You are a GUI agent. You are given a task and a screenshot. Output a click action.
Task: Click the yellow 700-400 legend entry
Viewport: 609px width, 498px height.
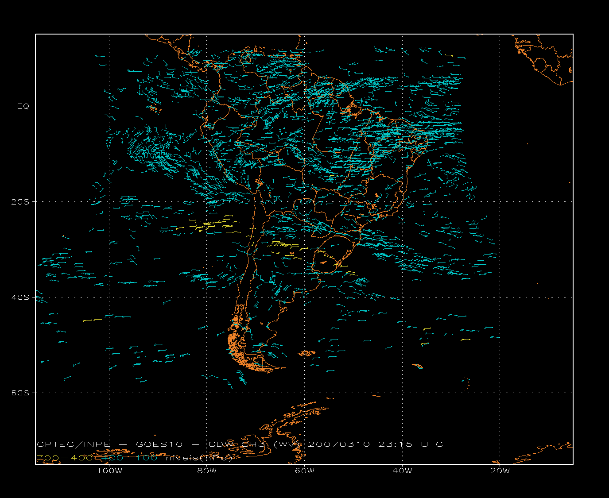65,458
